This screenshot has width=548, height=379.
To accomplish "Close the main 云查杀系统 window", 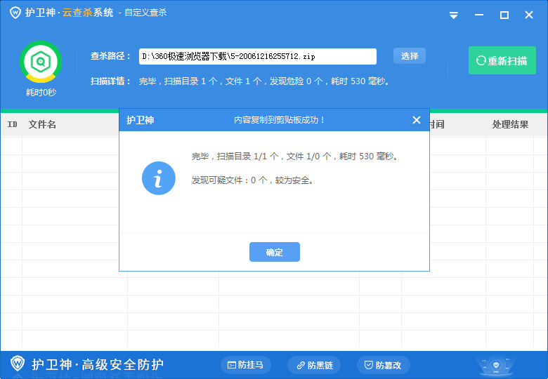I will click(x=529, y=15).
